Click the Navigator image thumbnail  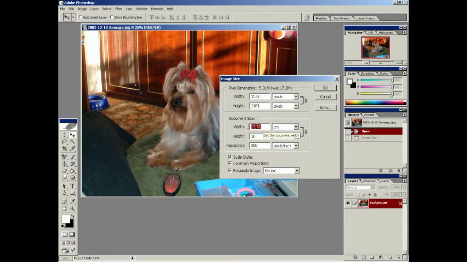pos(375,48)
